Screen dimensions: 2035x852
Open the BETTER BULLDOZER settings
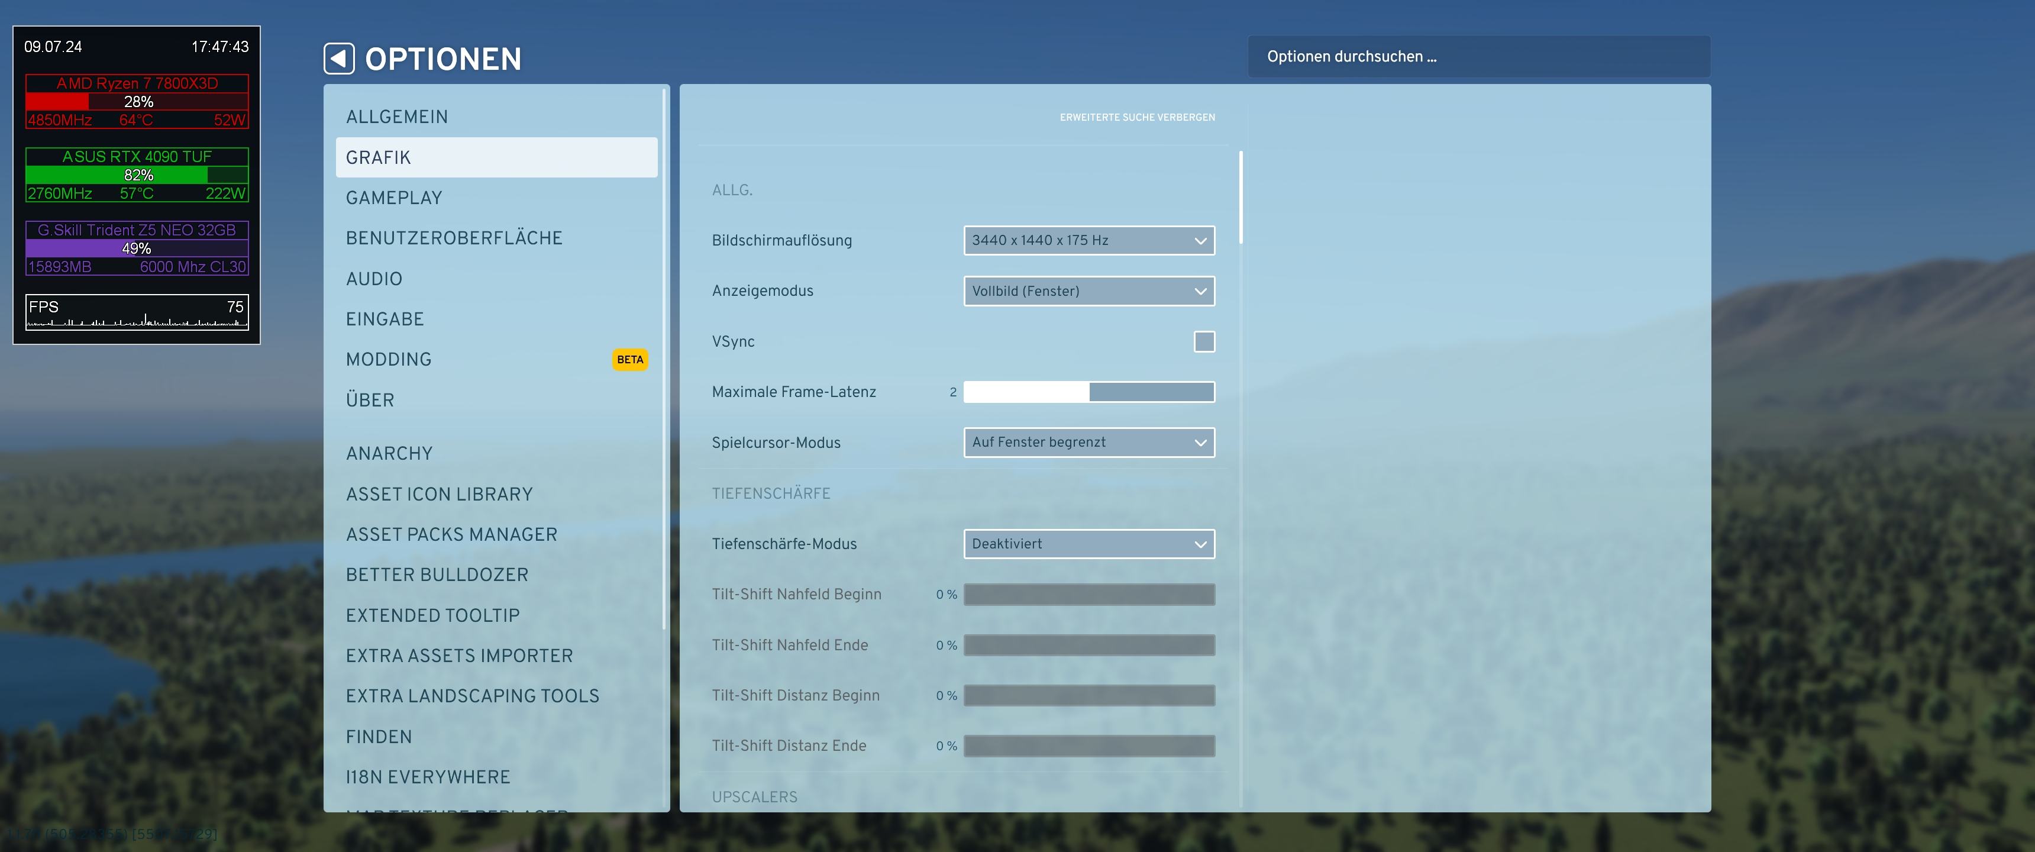point(437,575)
